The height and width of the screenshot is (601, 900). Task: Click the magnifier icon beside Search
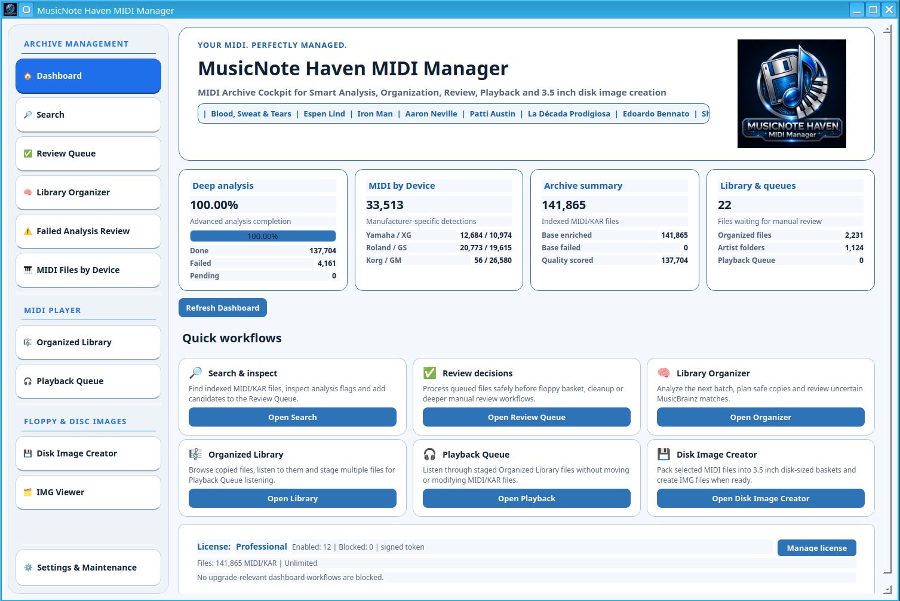click(x=27, y=115)
